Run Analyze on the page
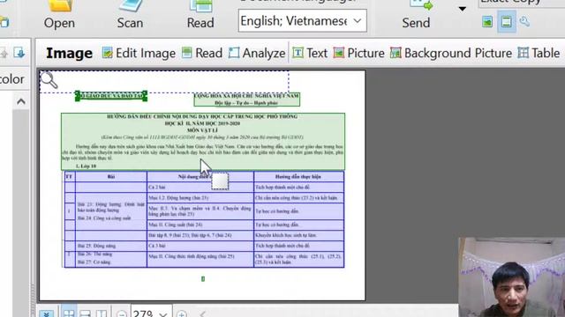 (x=257, y=53)
